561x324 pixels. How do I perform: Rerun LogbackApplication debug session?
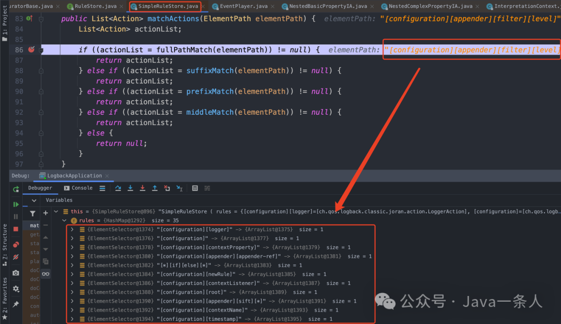[x=16, y=189]
